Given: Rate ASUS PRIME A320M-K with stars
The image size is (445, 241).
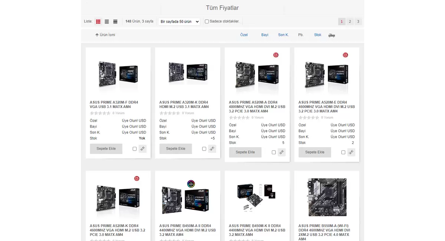Looking at the screenshot, I should (x=169, y=113).
